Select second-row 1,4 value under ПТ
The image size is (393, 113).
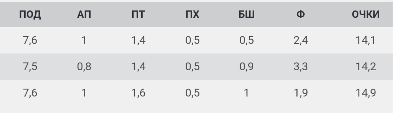click(x=138, y=67)
